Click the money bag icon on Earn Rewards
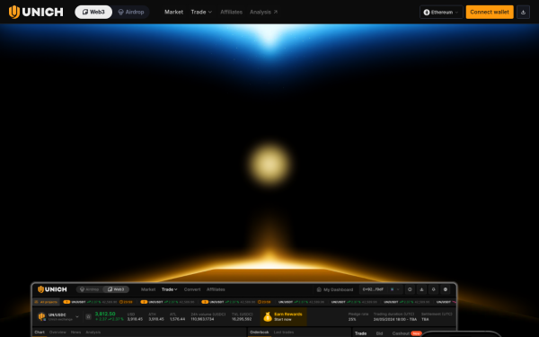539x337 pixels. 268,316
